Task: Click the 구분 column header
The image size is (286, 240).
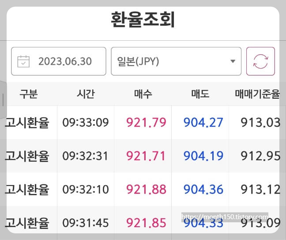Action: tap(29, 94)
